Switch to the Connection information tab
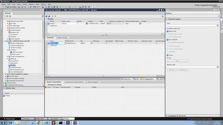 [74, 82]
